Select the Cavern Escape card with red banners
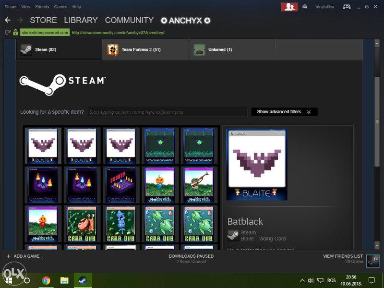 click(121, 185)
